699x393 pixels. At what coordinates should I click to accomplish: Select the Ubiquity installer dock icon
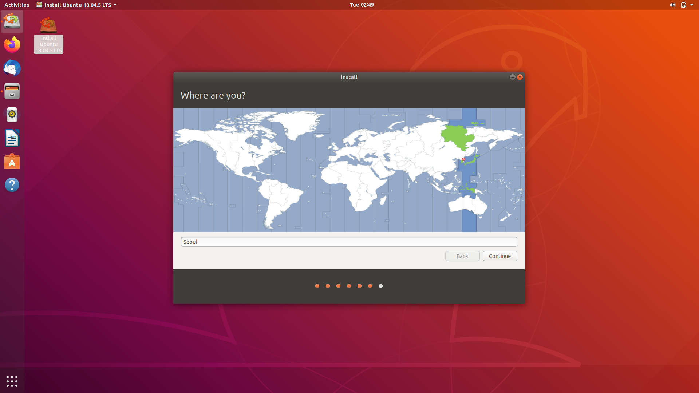(12, 21)
